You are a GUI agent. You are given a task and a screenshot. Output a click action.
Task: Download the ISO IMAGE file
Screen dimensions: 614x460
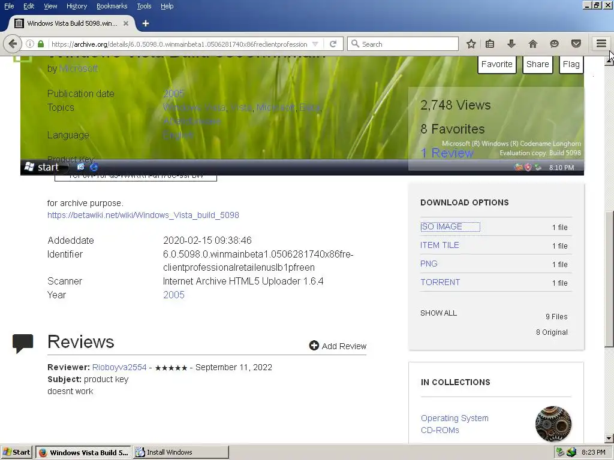(441, 227)
